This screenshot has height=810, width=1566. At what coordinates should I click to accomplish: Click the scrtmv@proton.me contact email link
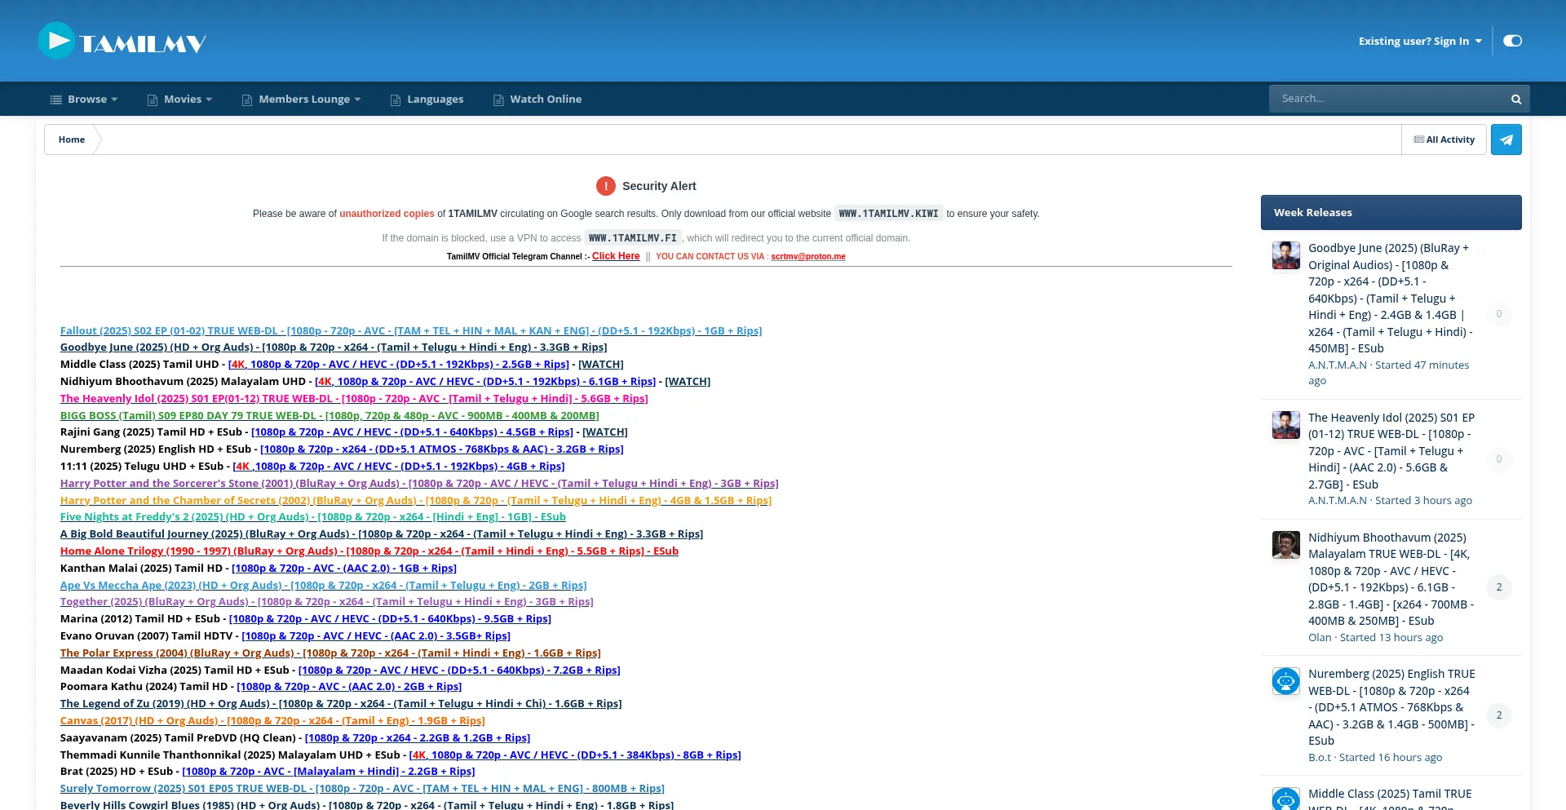807,256
